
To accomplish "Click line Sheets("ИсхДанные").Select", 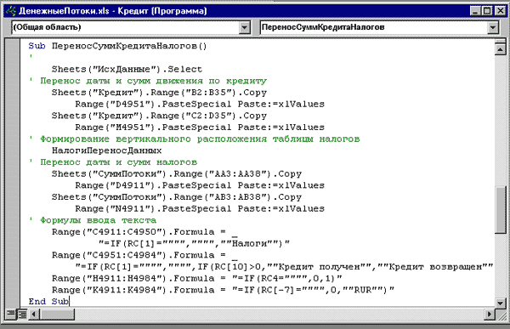I will point(127,70).
